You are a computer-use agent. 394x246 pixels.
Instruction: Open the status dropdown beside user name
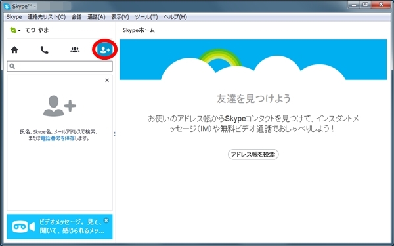[19, 30]
